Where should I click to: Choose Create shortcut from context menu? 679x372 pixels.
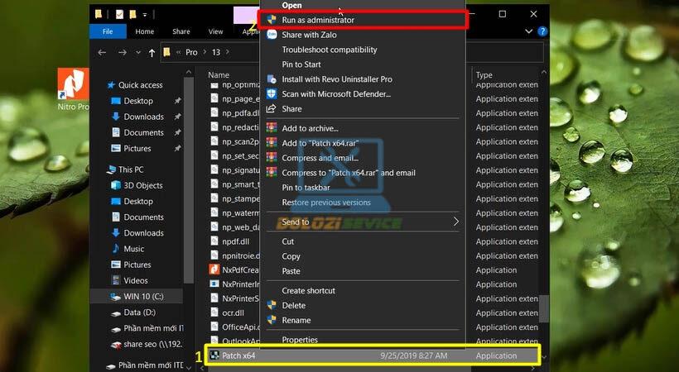click(308, 290)
